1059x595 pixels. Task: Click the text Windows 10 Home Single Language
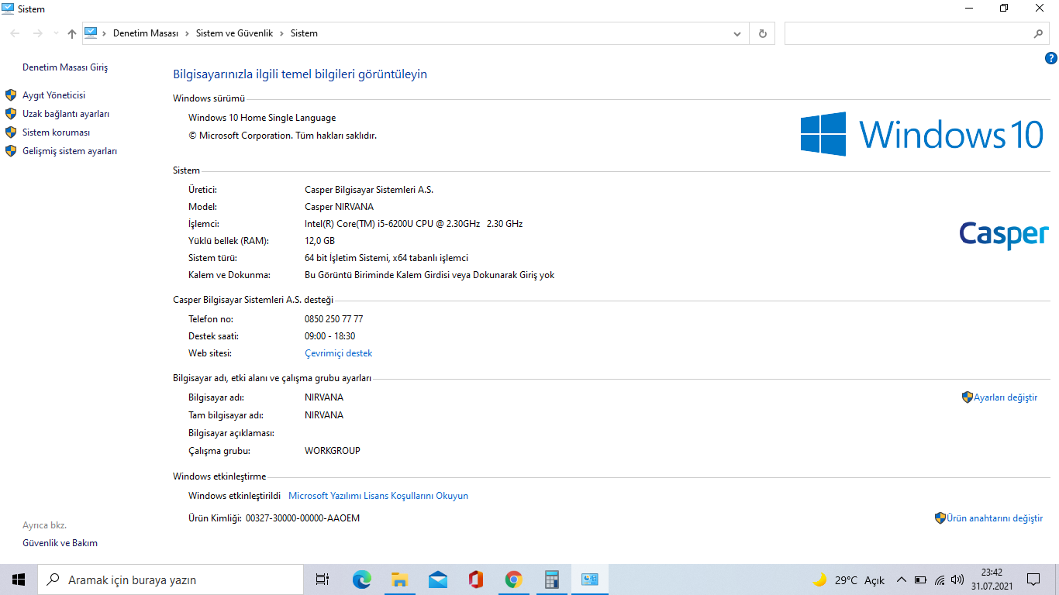pyautogui.click(x=262, y=118)
